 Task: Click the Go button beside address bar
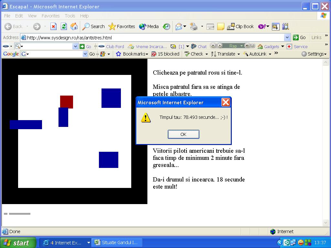tap(299, 37)
